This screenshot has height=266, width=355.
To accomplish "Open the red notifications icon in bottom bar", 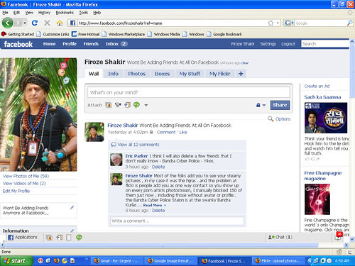I will click(x=339, y=236).
